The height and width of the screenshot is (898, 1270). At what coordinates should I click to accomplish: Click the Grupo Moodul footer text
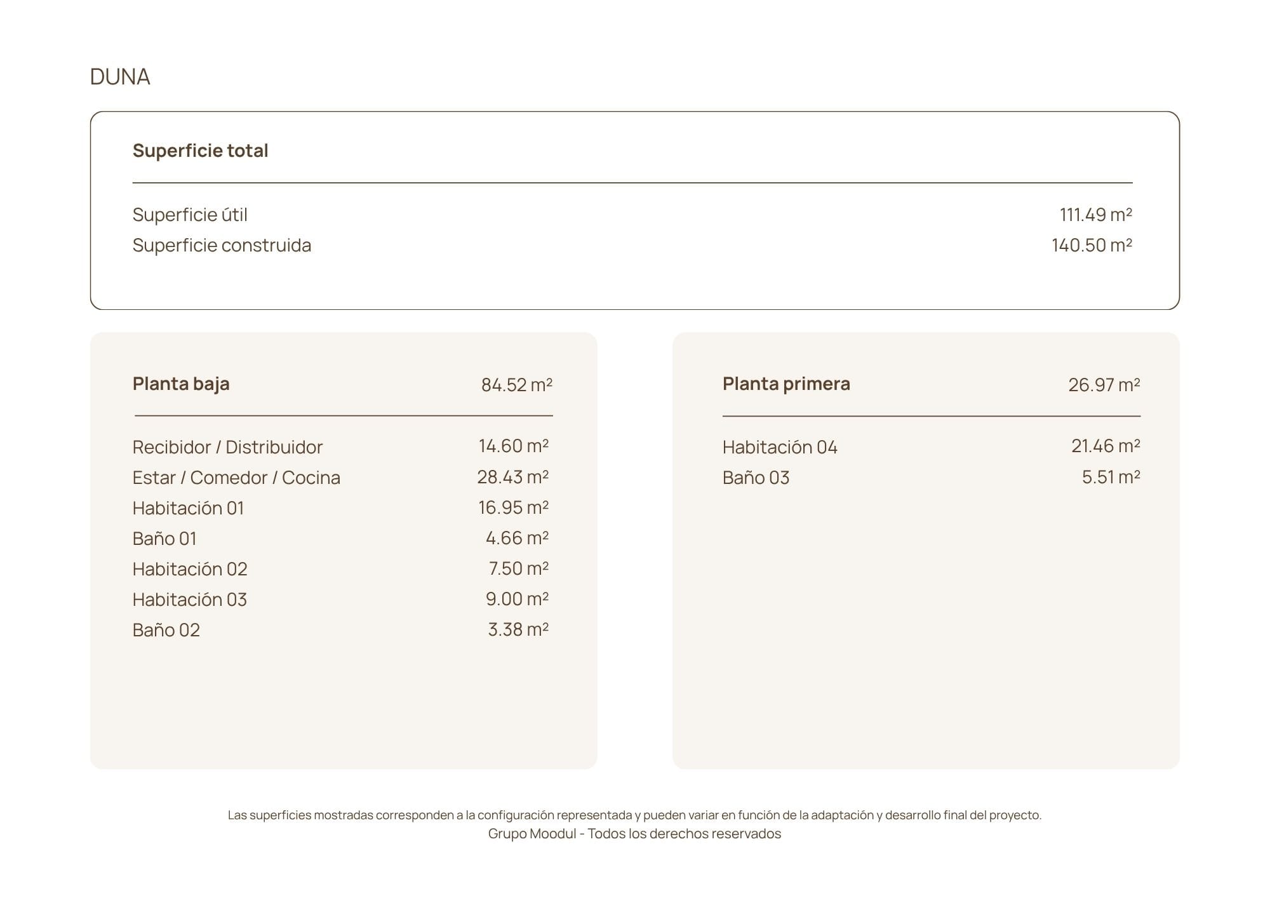pos(634,834)
